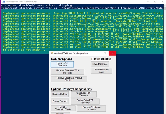This screenshot has width=166, height=114.
Task: Click the MicrosoftEdgeDevToolsClient progress line
Action: point(83,26)
